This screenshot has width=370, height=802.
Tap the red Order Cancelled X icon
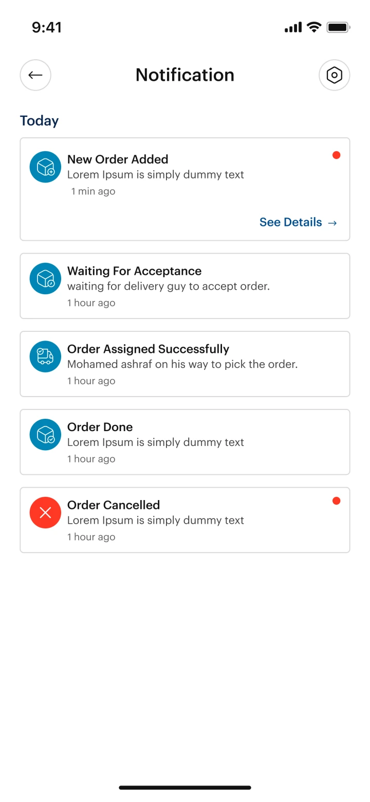click(x=45, y=512)
